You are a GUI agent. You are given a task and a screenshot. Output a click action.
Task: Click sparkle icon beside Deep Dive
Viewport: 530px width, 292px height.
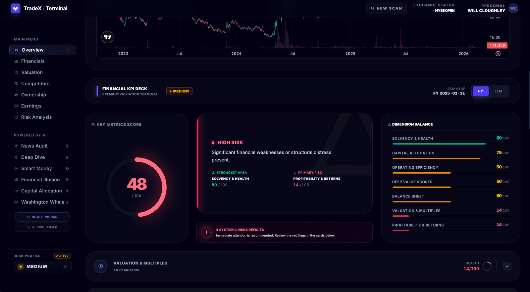67,157
